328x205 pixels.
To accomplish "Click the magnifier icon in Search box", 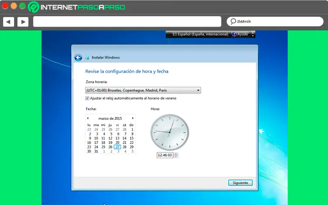I will pos(233,21).
